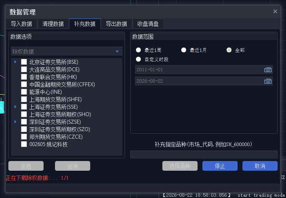286x198 pixels.
Task: Close the 数据管理 dialog
Action: [x=275, y=11]
